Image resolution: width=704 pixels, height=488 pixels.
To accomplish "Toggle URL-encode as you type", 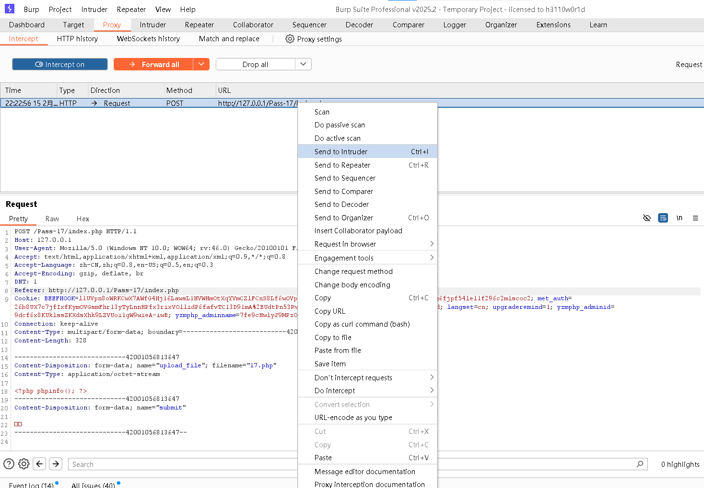I will click(x=367, y=417).
